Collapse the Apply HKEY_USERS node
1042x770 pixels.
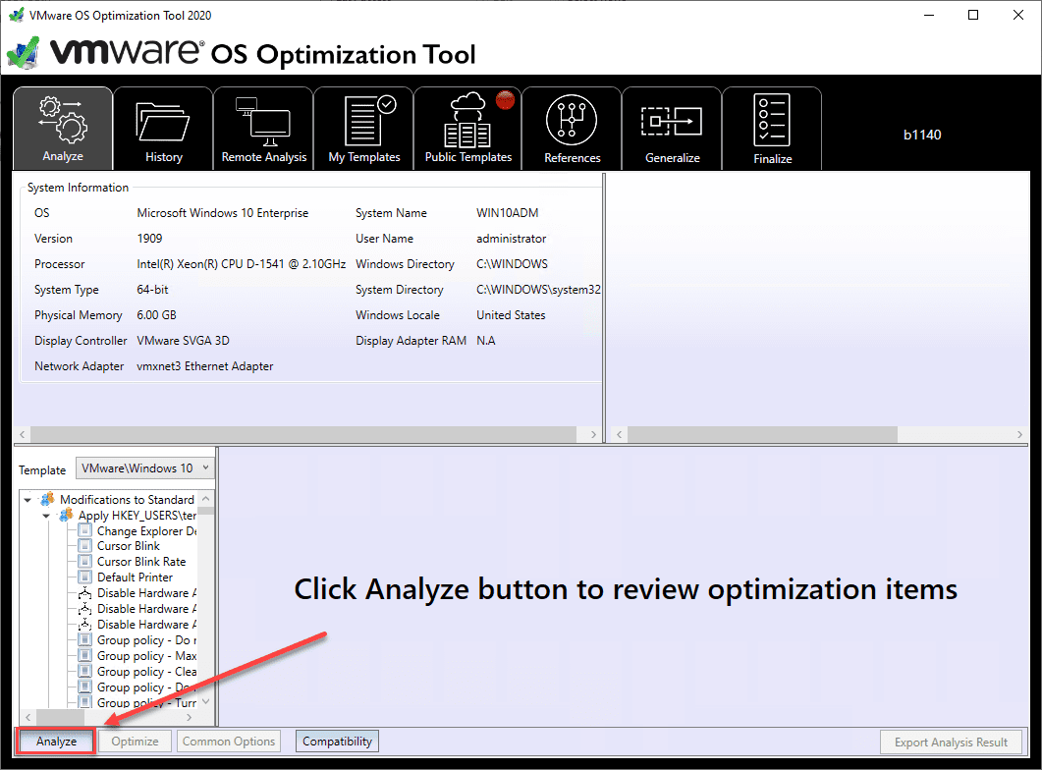pos(46,516)
